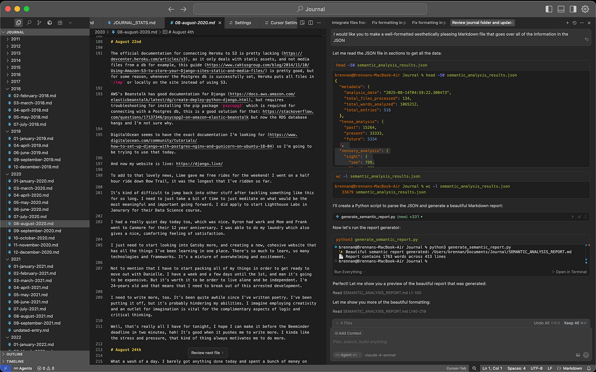Expand the TIMELINE section
This screenshot has height=372, width=596.
point(45,362)
